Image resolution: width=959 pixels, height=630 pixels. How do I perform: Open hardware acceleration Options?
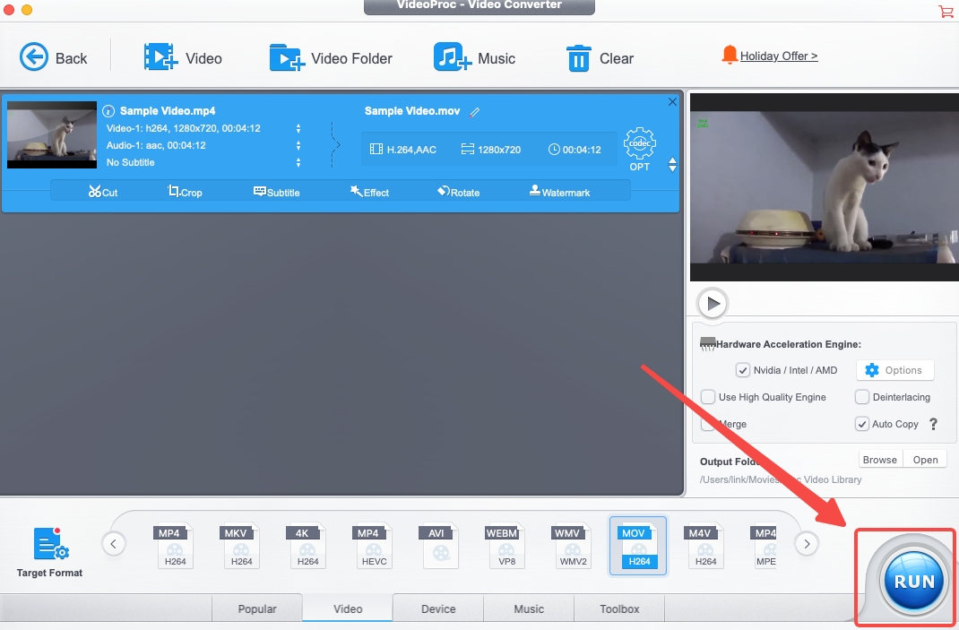point(894,370)
